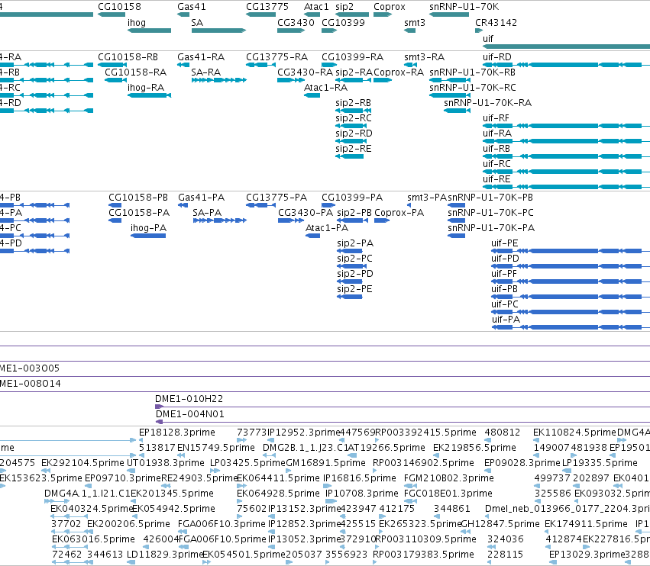Click protein CG13775-PA label
The width and height of the screenshot is (650, 566).
(276, 198)
